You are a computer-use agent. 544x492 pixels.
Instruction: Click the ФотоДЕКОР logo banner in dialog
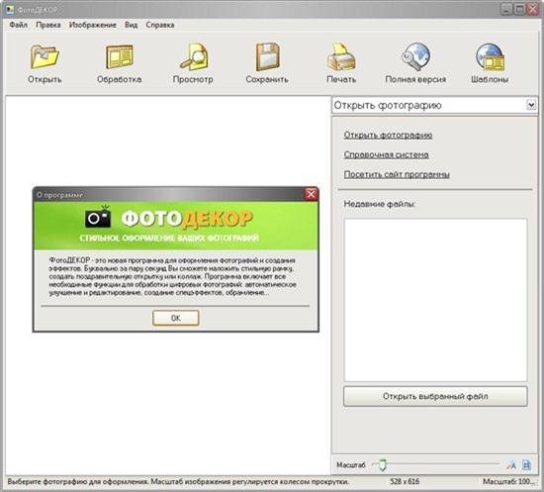[175, 226]
